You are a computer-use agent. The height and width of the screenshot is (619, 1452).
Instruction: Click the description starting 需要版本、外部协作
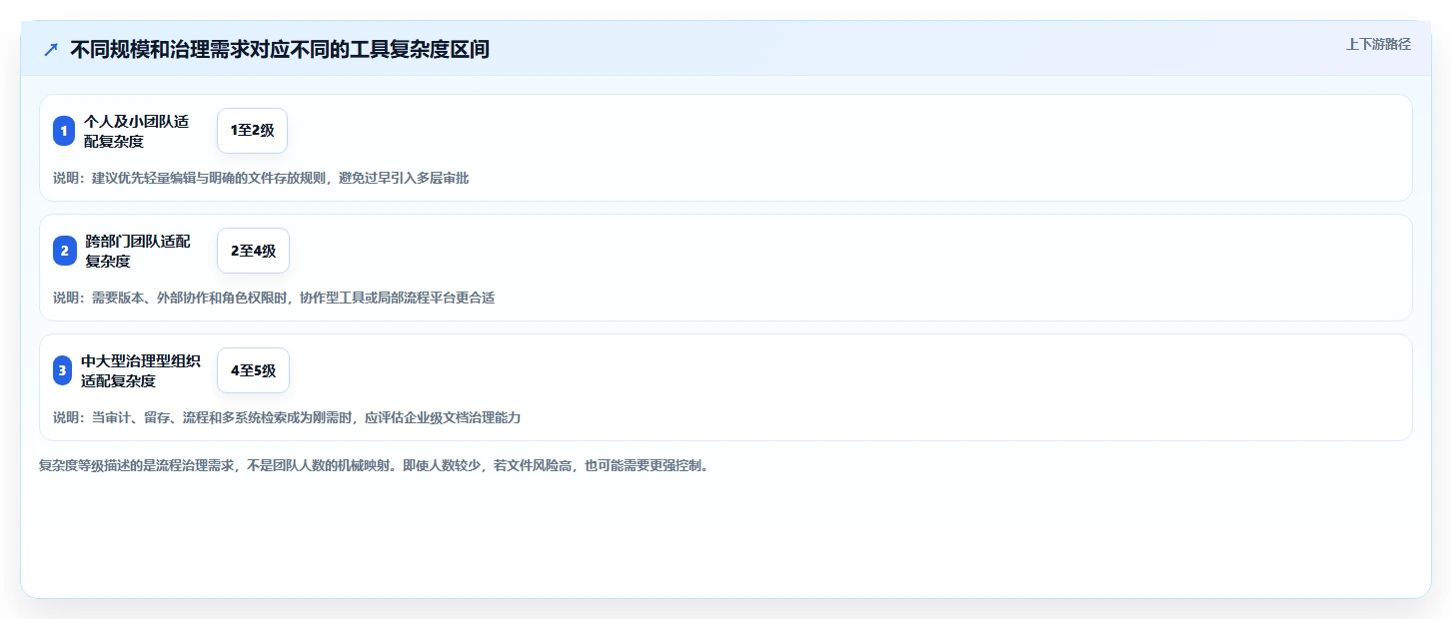(274, 299)
